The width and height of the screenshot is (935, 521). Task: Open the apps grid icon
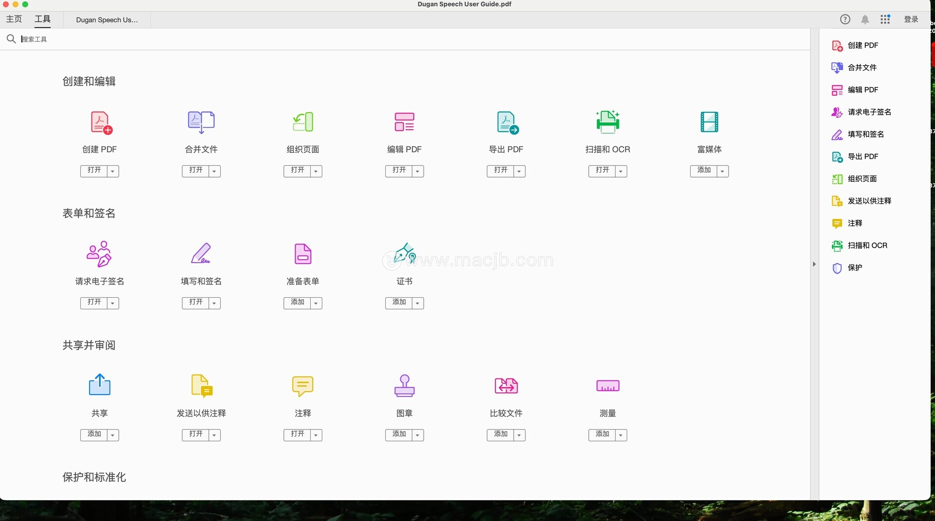pos(885,19)
